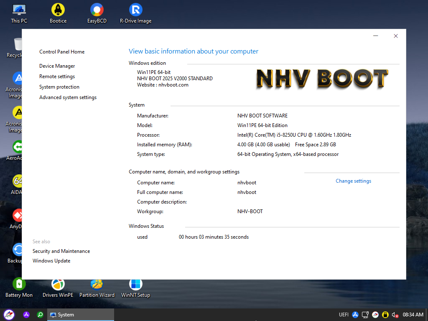The image size is (428, 321).
Task: Open the Device Manager link
Action: point(57,66)
